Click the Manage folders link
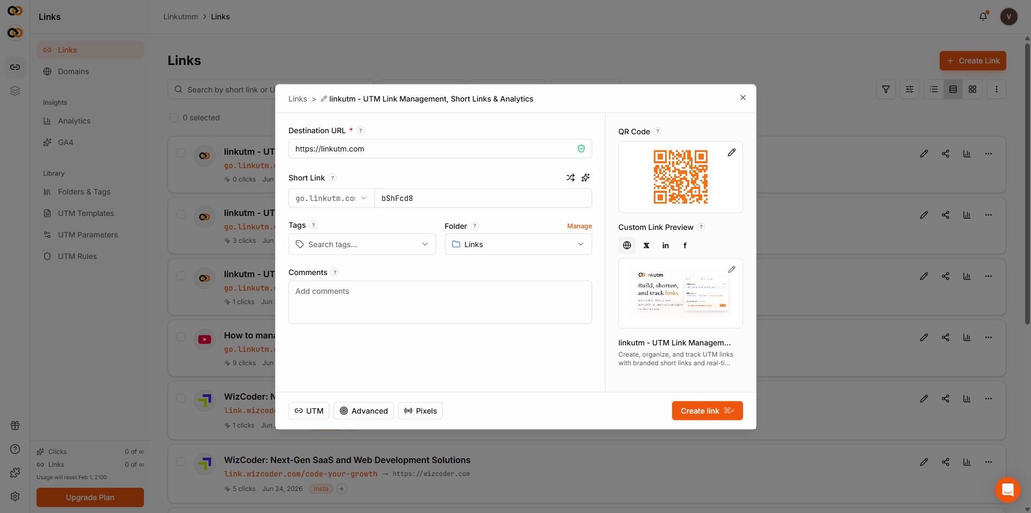 (x=579, y=226)
